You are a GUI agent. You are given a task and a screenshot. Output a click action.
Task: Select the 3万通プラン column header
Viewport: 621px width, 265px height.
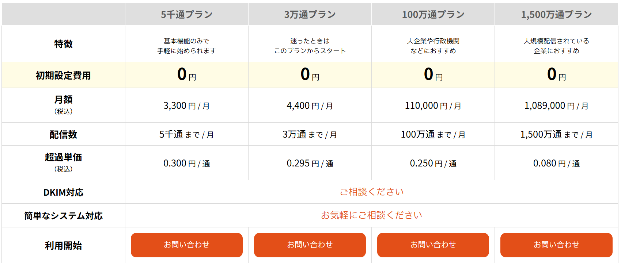point(310,15)
